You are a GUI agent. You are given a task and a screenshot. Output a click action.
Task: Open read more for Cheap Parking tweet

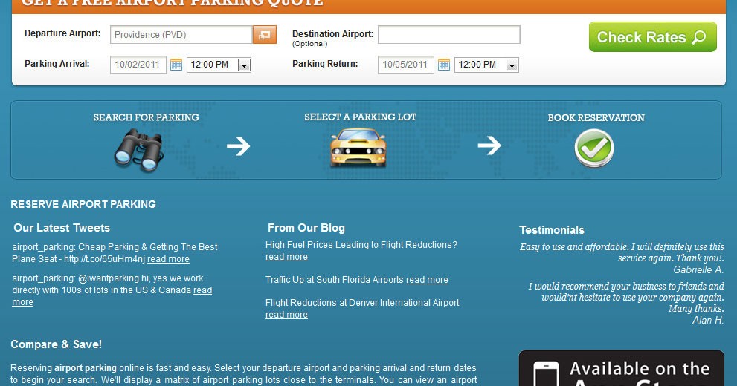[x=168, y=259]
